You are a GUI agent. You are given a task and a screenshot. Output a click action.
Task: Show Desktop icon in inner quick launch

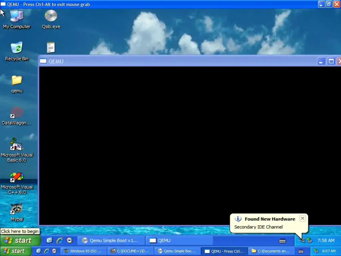point(50,240)
